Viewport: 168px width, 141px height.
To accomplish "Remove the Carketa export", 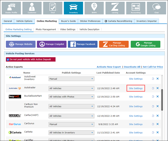I will point(158,132).
